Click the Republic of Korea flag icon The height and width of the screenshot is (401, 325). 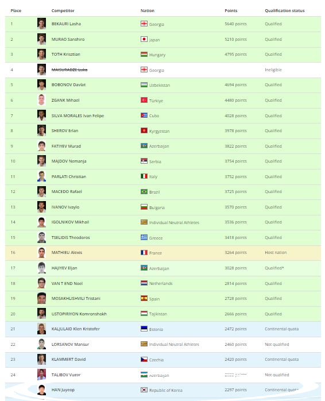[144, 390]
